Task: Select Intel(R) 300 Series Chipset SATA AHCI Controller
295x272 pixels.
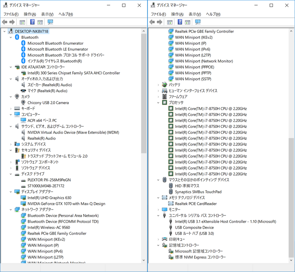Action: (x=74, y=73)
